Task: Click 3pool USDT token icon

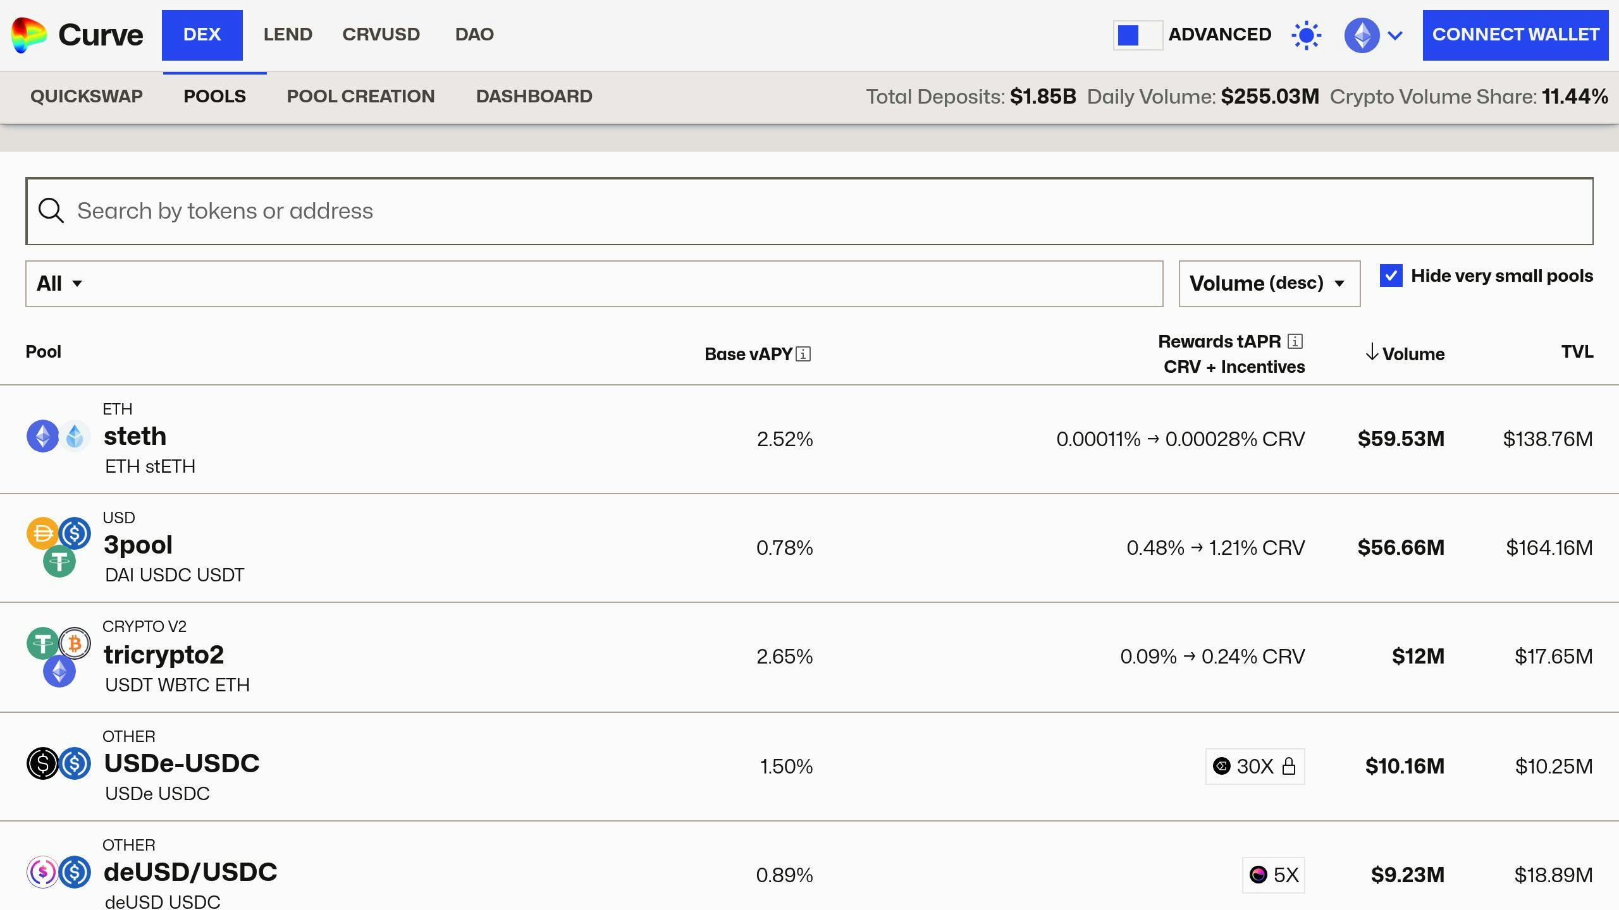Action: [x=59, y=561]
